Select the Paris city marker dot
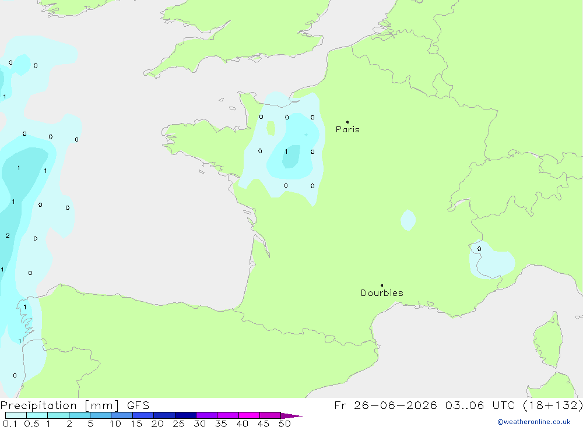583x427 pixels. [x=347, y=122]
